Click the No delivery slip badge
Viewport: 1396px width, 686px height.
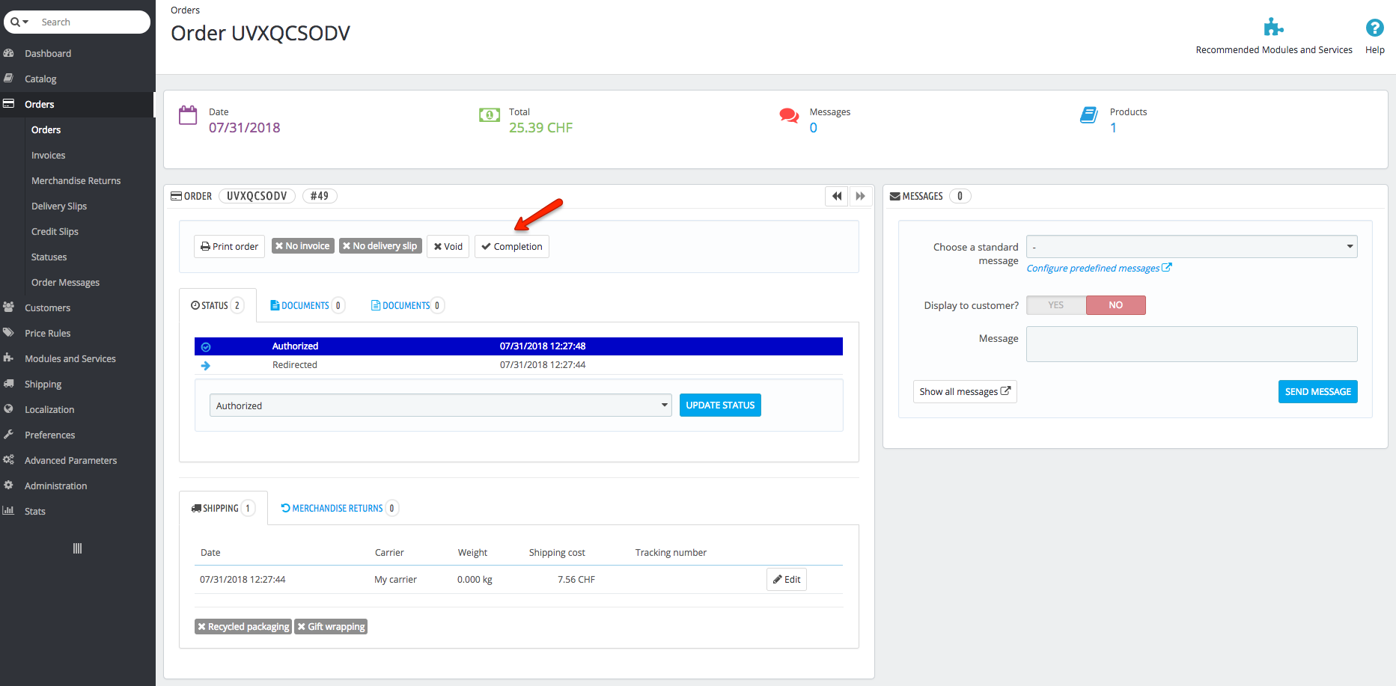coord(380,246)
